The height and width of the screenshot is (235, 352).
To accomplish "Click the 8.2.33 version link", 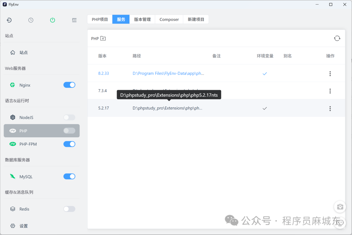I will (104, 73).
